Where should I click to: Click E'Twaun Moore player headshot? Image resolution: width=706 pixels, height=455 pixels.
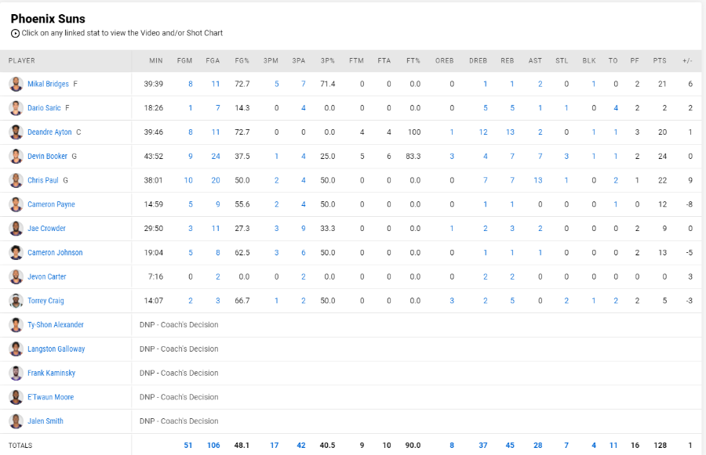tap(16, 397)
